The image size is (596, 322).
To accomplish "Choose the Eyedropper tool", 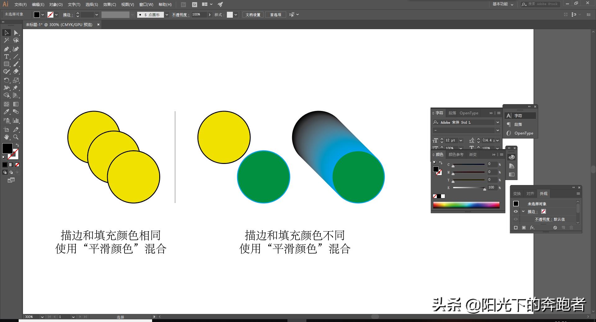I will coord(6,112).
